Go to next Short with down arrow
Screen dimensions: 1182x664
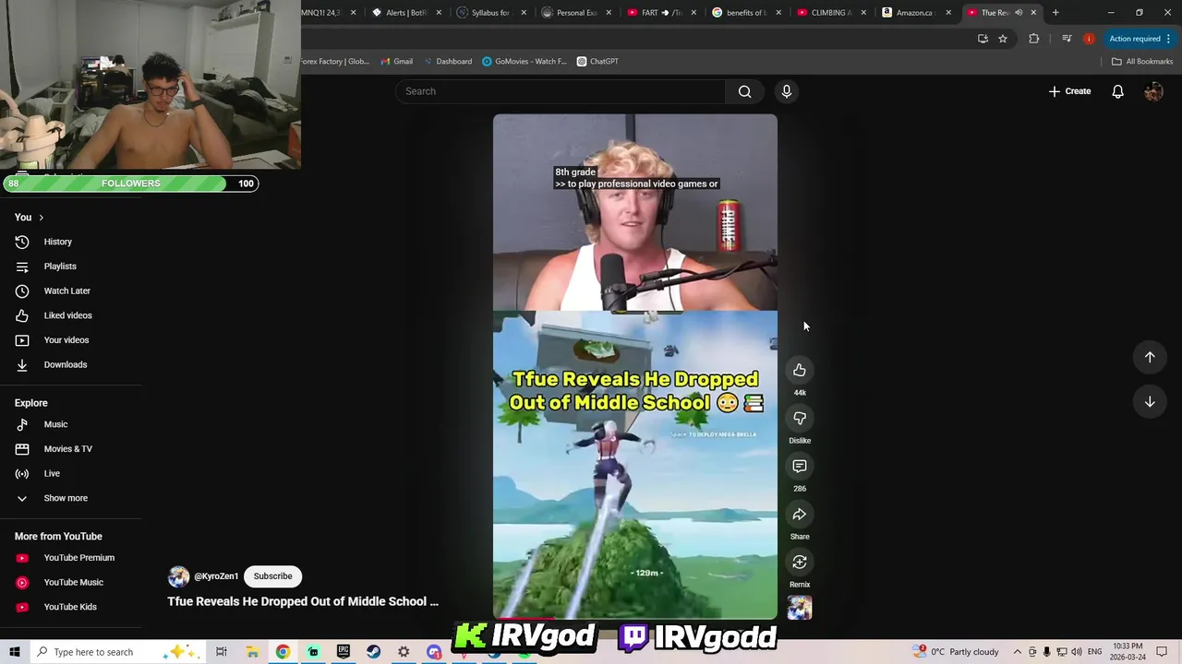coord(1150,401)
